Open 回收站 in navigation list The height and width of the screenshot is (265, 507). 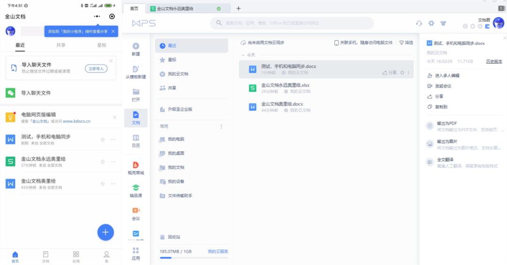[192, 237]
